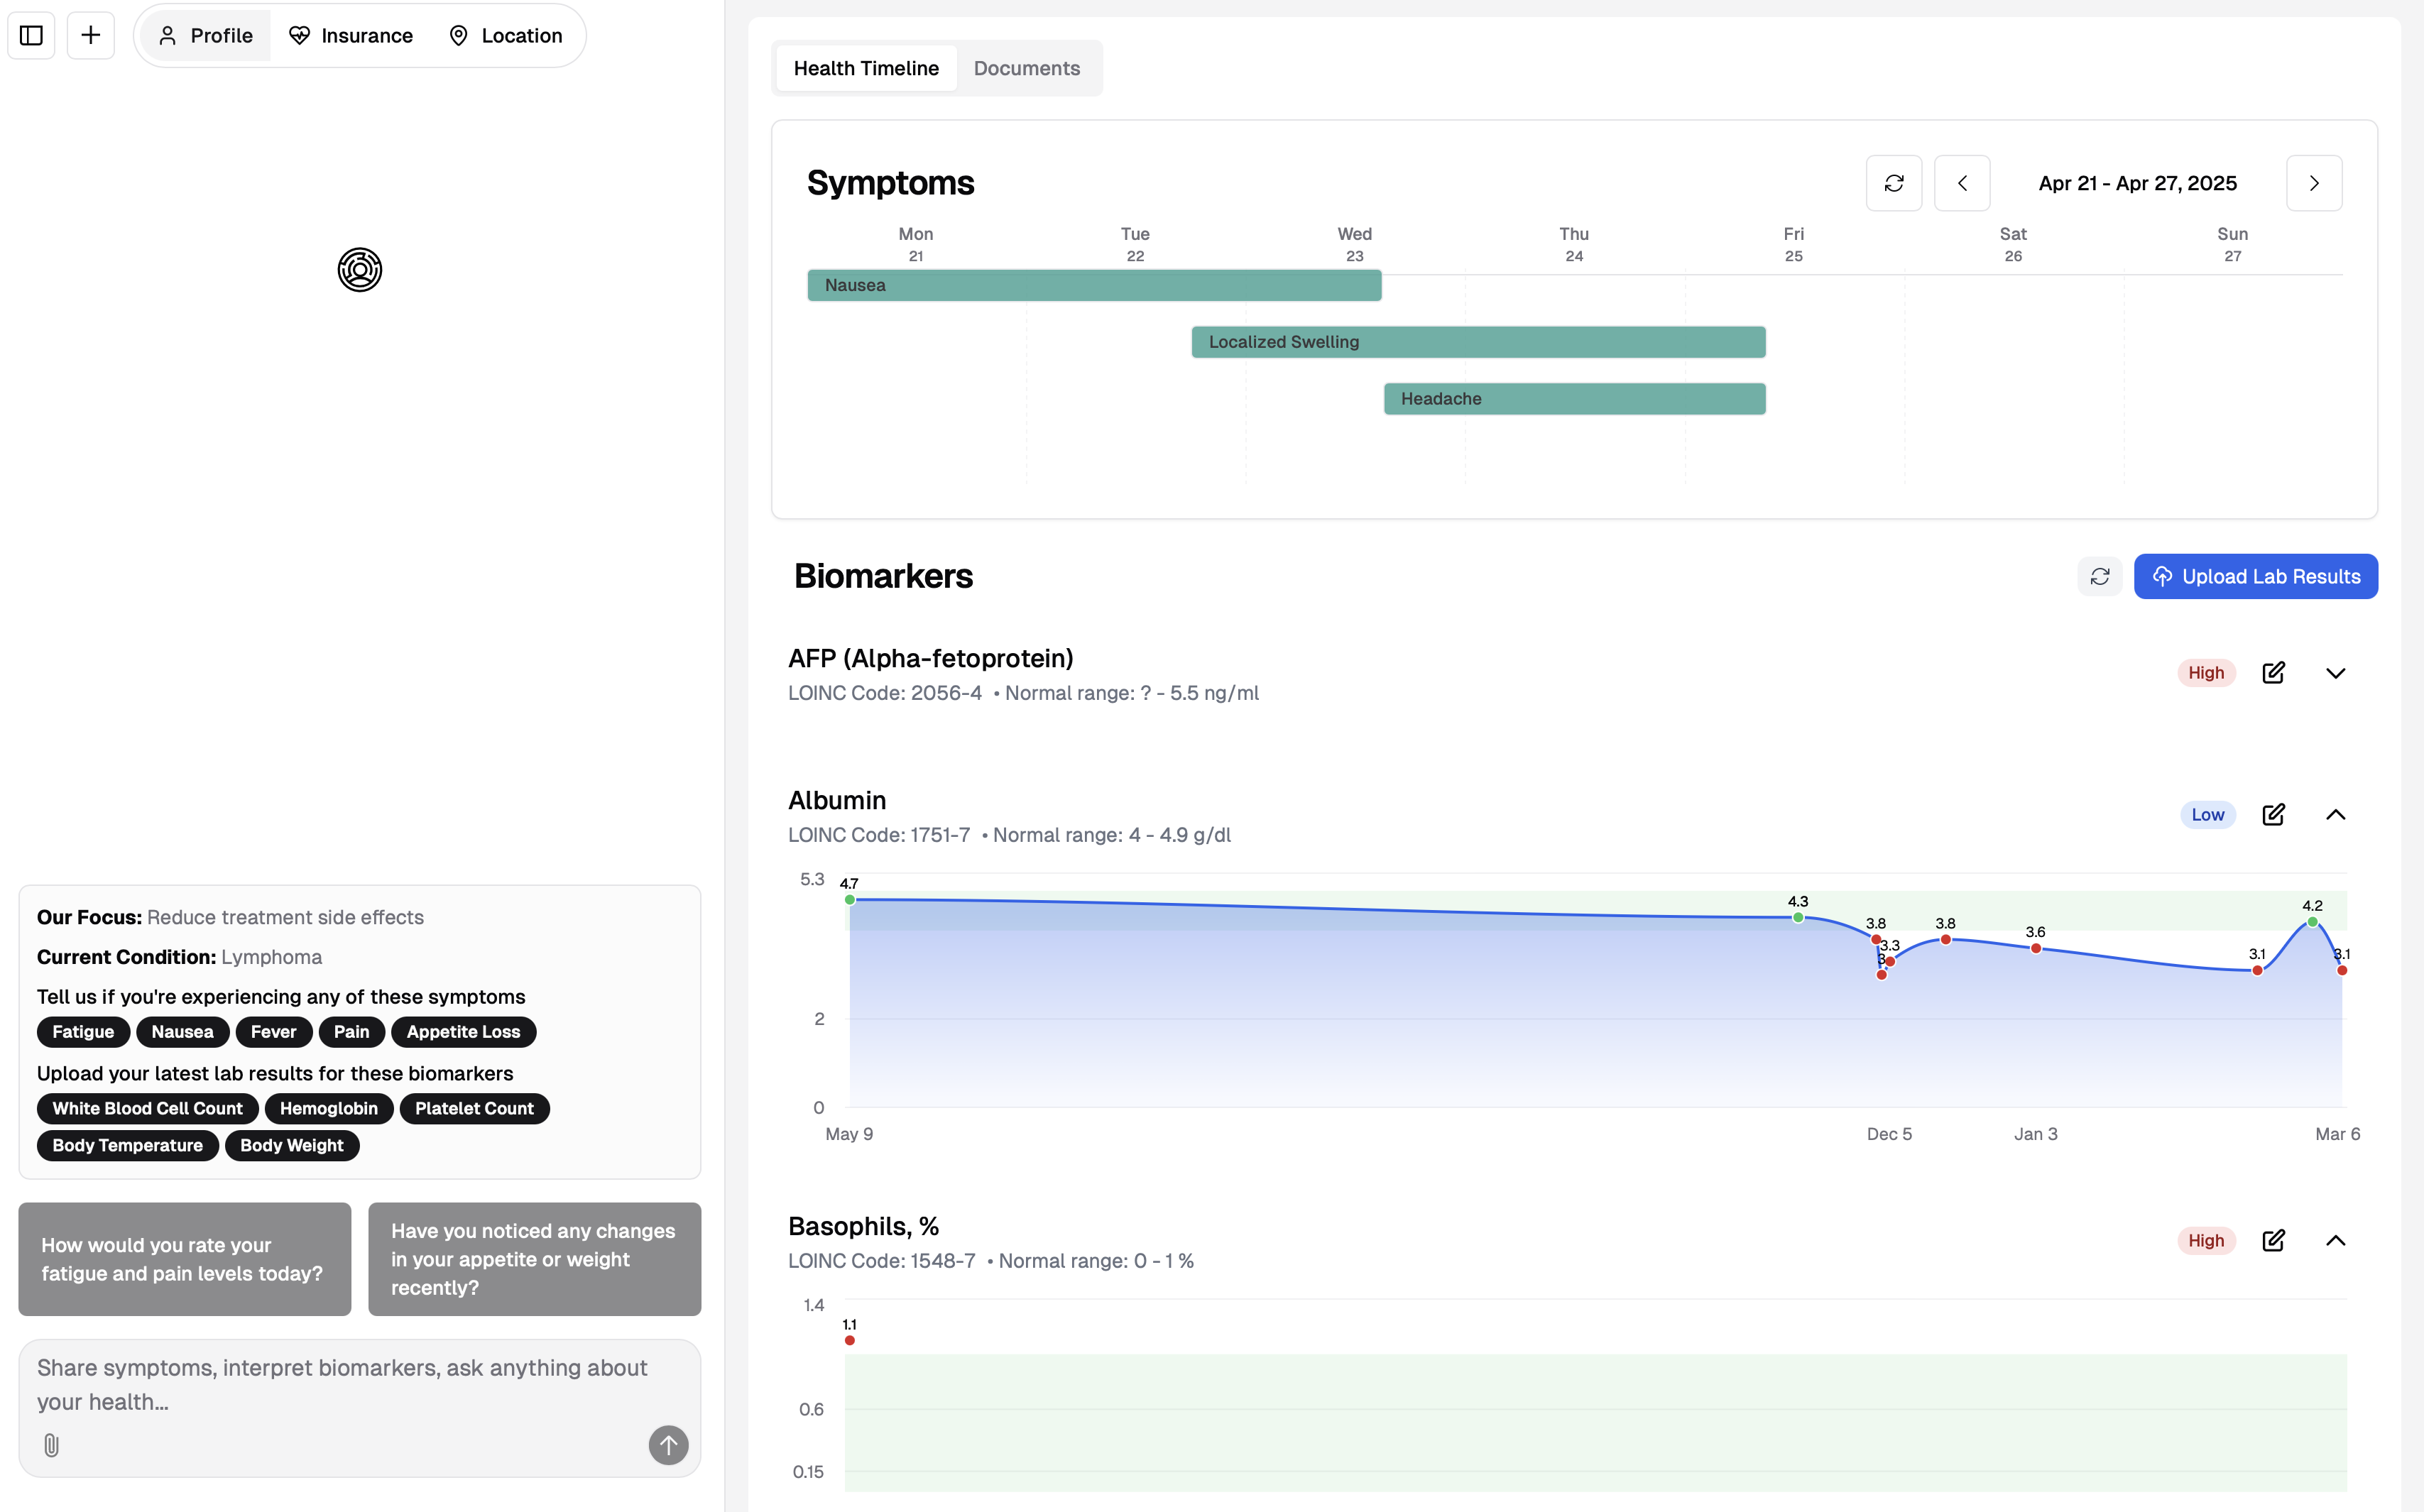Select the Hemoglobin biomarker chip
This screenshot has width=2424, height=1512.
(328, 1109)
